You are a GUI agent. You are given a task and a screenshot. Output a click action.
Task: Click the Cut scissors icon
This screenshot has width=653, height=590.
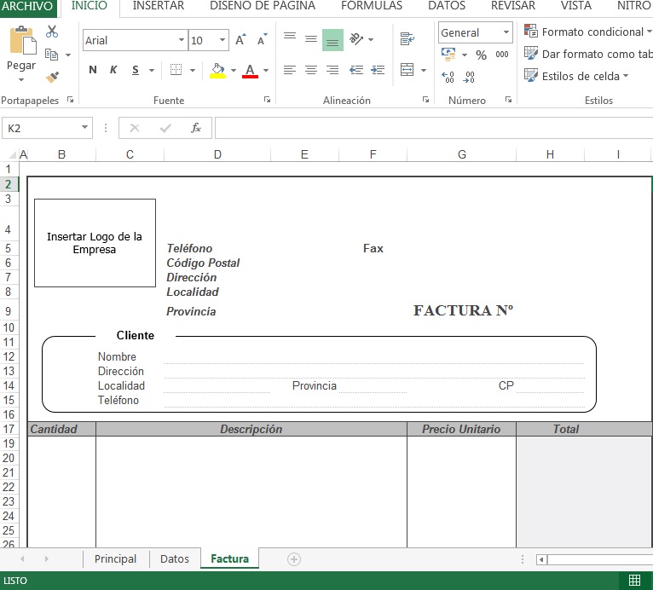[x=52, y=32]
